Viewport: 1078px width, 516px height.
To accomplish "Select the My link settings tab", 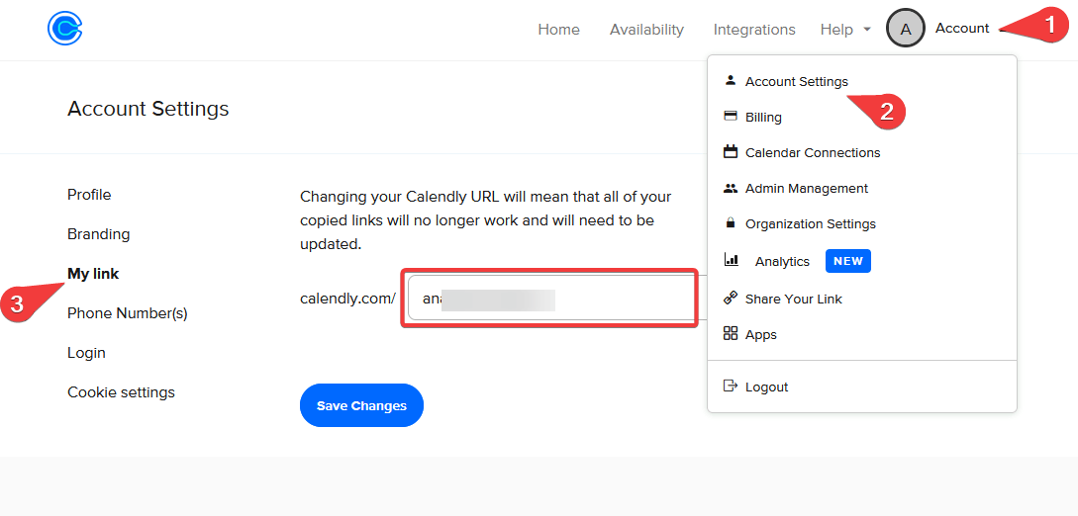I will (93, 274).
